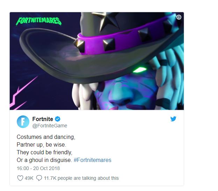Click the glowing green eye in image

[x=139, y=70]
